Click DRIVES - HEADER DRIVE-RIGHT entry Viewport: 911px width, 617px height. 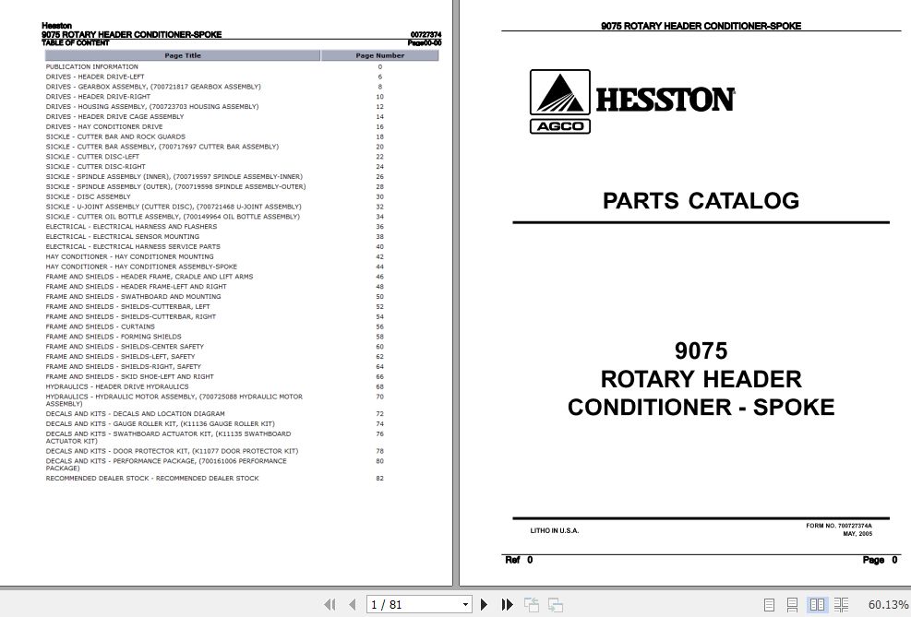[x=98, y=96]
